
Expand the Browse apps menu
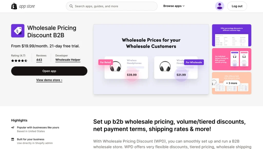pyautogui.click(x=174, y=6)
